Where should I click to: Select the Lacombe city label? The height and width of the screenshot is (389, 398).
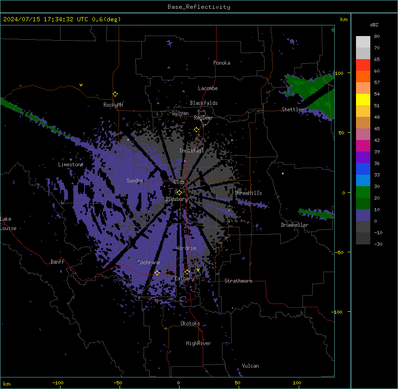[208, 88]
